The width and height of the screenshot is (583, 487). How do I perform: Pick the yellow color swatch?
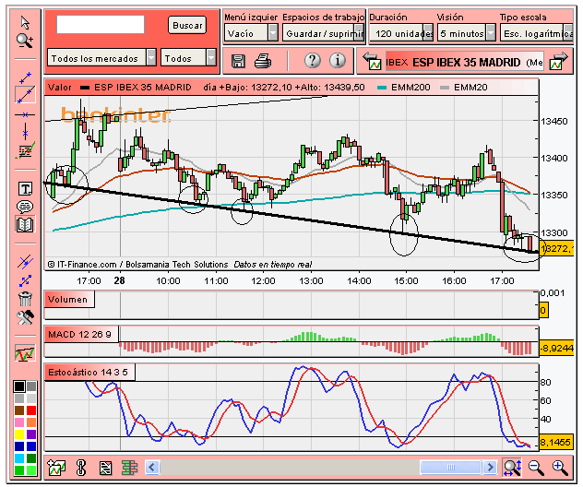(19, 434)
